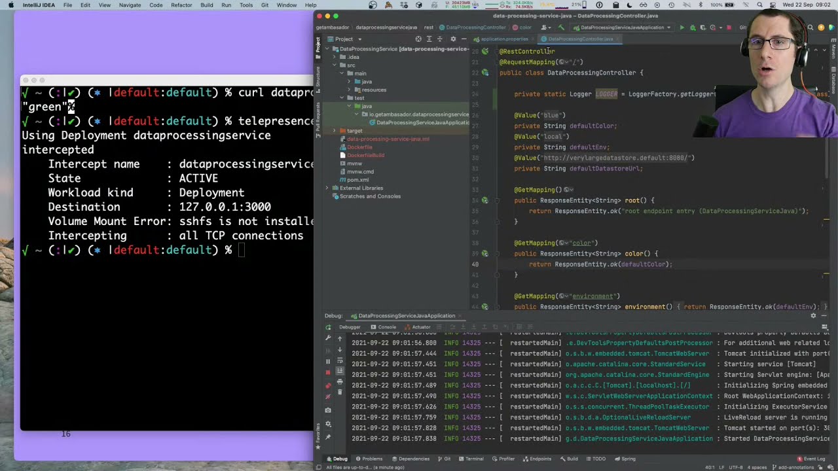Viewport: 838px width, 471px height.
Task: Click Spring gutter icon beside root() method
Action: tap(485, 200)
